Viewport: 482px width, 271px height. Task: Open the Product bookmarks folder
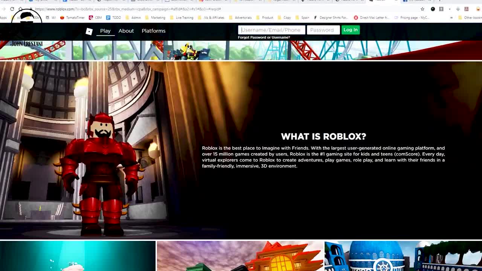(264, 18)
